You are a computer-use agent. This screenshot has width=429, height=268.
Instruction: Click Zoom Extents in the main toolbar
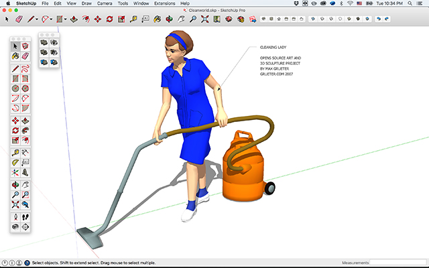[x=205, y=19]
